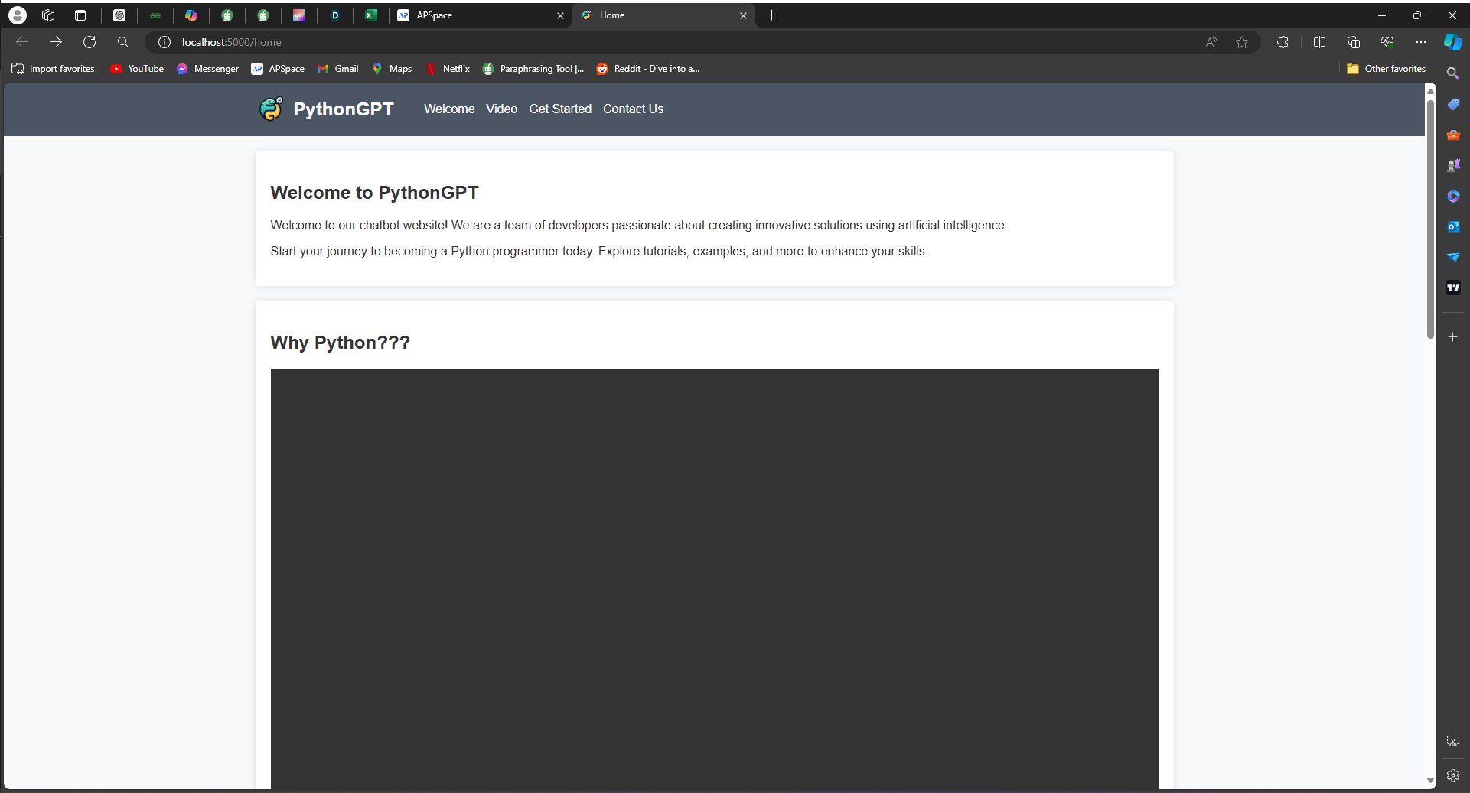The width and height of the screenshot is (1470, 793).
Task: Open the Maps bookmark
Action: tap(392, 69)
